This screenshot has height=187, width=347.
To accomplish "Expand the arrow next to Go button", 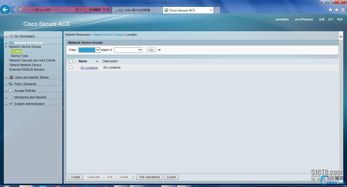I will (x=160, y=50).
